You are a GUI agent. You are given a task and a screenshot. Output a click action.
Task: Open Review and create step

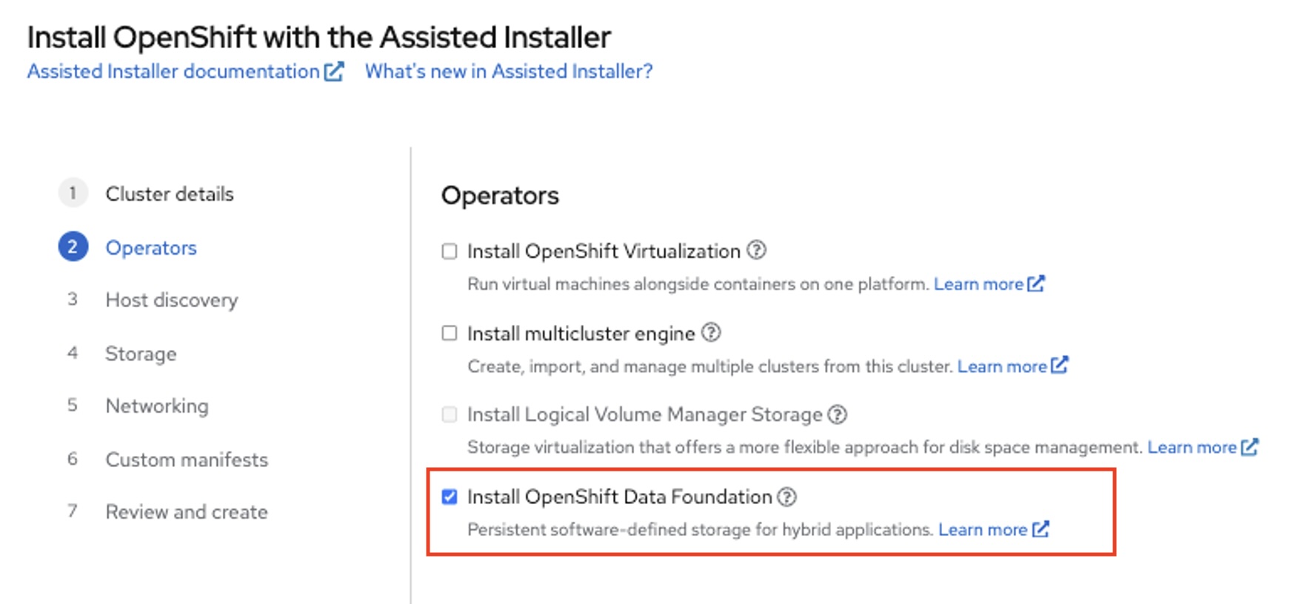click(187, 511)
